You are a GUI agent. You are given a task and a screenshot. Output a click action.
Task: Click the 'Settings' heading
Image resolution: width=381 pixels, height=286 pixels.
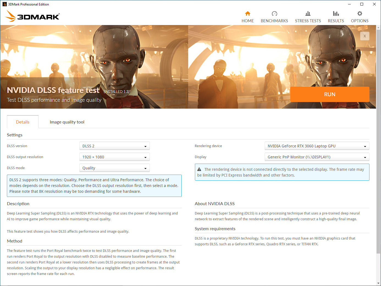pyautogui.click(x=15, y=135)
